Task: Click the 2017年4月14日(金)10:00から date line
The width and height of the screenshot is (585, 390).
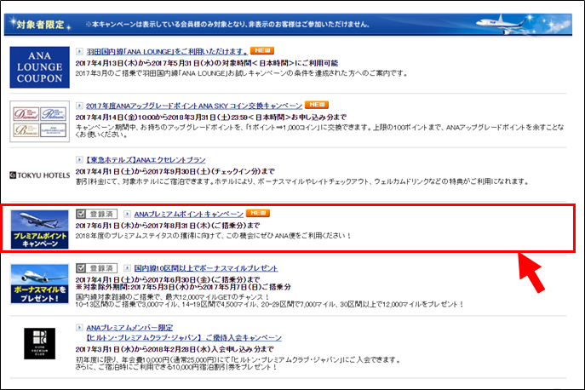Action: coord(211,118)
